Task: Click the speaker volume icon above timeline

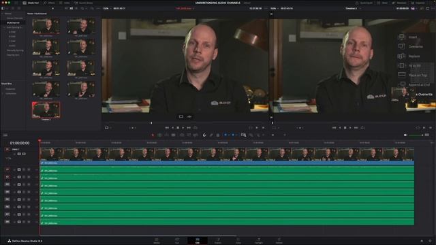Action: [405, 135]
